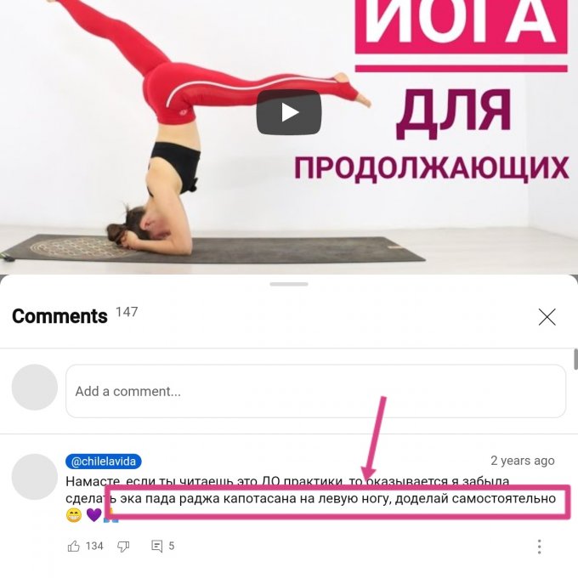Viewport: 578px width, 578px height.
Task: Click the 147 comments count
Action: click(x=127, y=312)
